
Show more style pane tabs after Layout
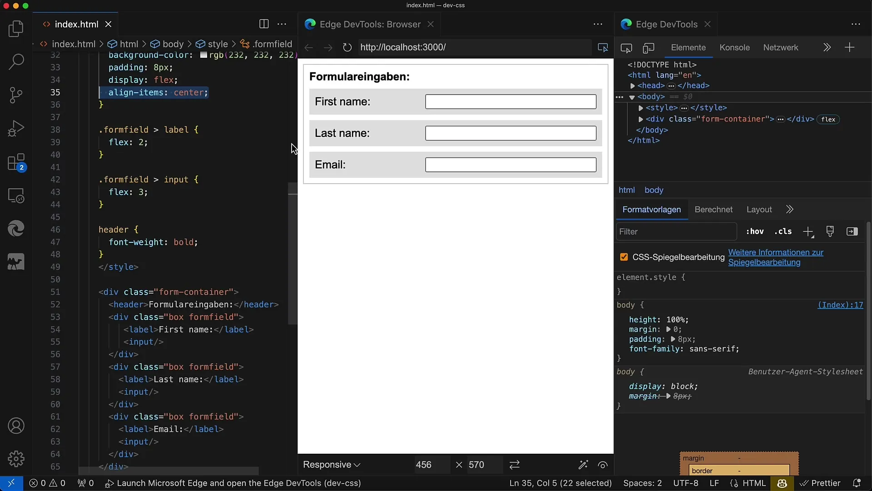789,209
